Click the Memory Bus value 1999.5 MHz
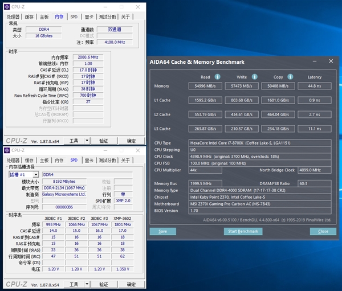The image size is (342, 291). (x=205, y=183)
